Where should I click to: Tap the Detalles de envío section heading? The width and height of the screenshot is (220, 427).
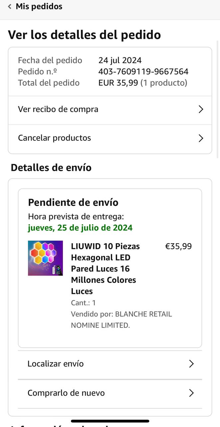[51, 167]
